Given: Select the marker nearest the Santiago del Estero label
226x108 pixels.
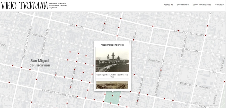Looking at the screenshot, I should (x=178, y=31).
